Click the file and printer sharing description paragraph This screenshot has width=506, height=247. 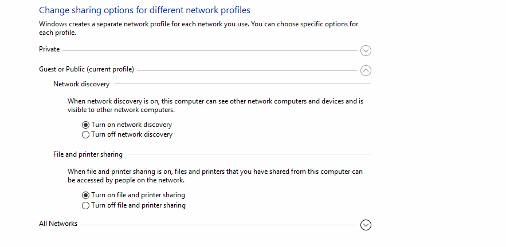point(215,176)
